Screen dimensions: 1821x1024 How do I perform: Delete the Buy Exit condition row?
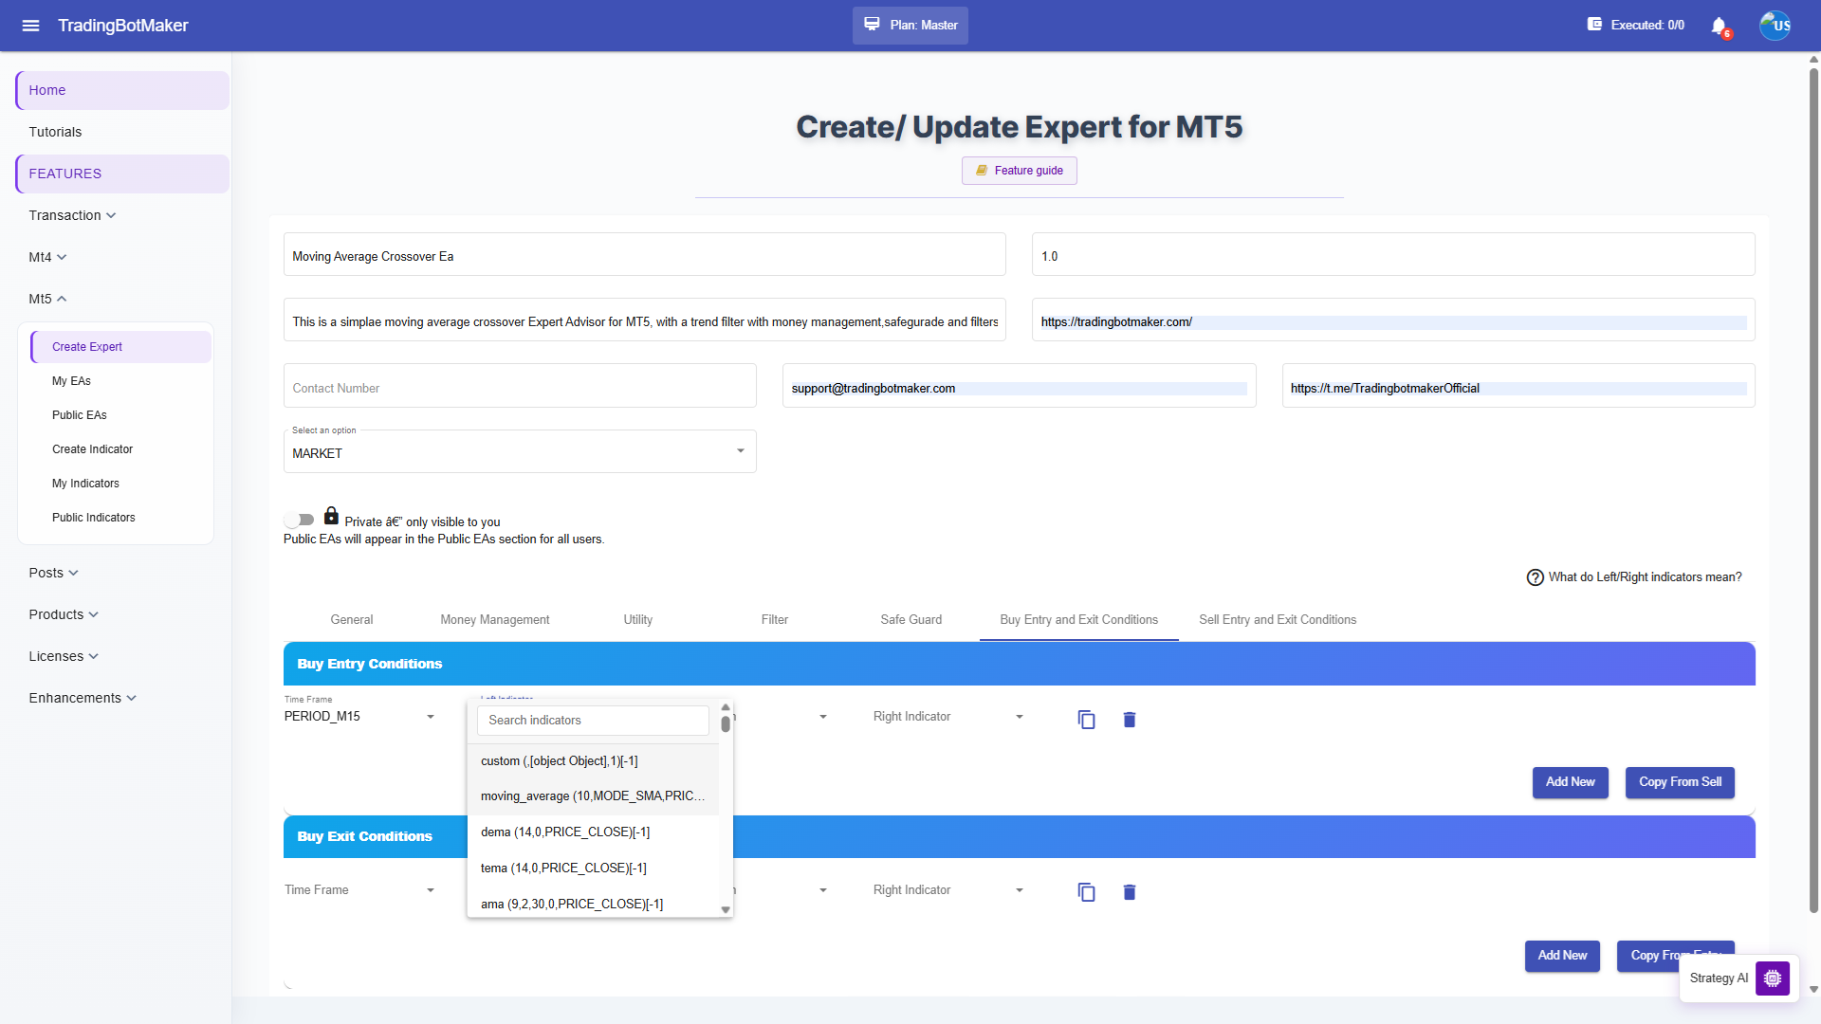tap(1130, 892)
